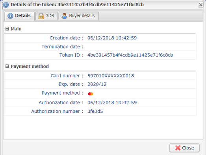206x155 pixels.
Task: Click the Token ID value
Action: click(x=130, y=55)
